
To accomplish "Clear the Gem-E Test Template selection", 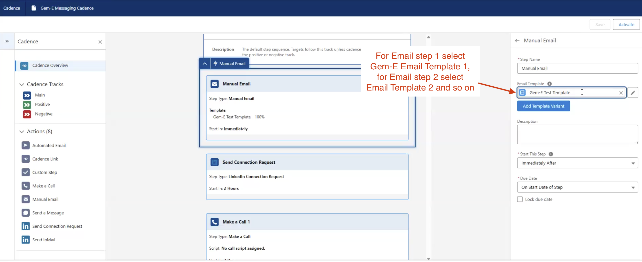I will coord(621,93).
